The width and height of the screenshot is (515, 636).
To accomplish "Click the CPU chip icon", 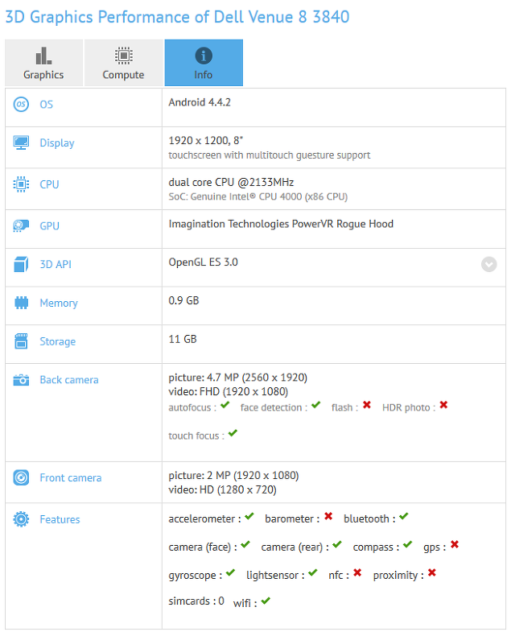I will point(21,184).
